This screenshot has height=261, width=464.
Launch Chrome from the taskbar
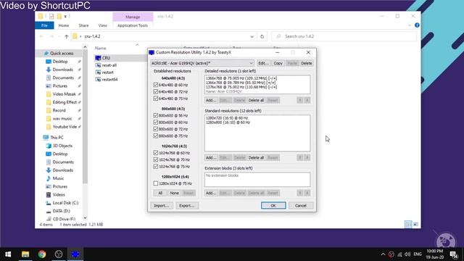pos(42,254)
